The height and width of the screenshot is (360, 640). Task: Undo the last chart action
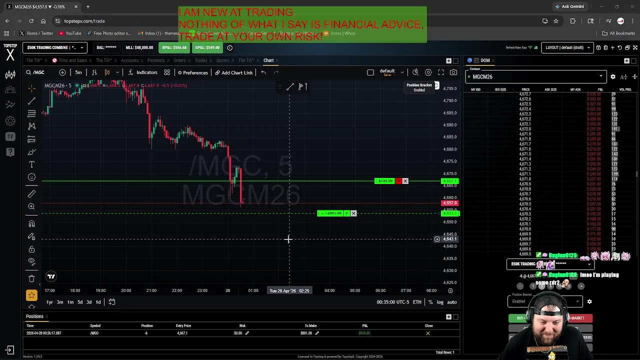click(x=263, y=72)
